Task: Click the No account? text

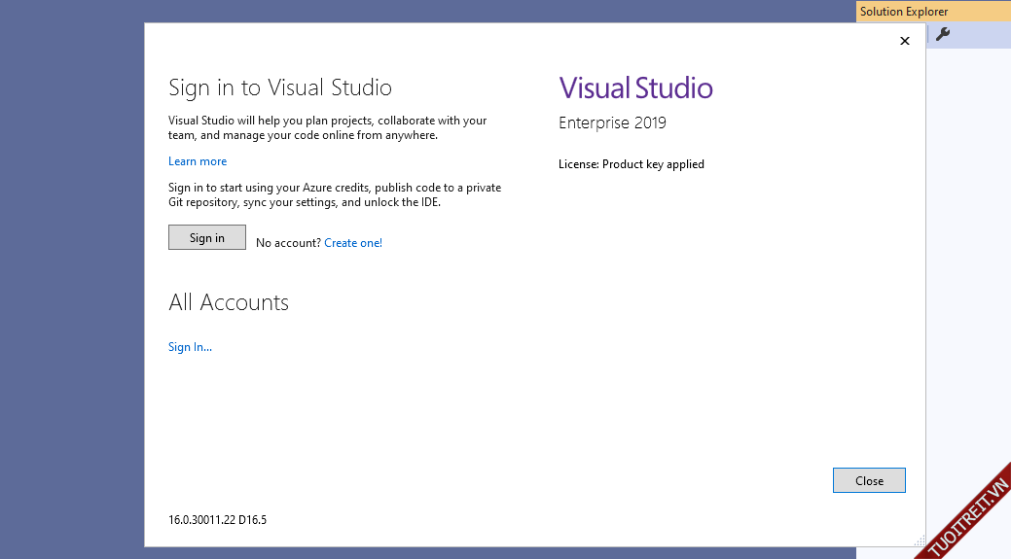Action: coord(288,243)
